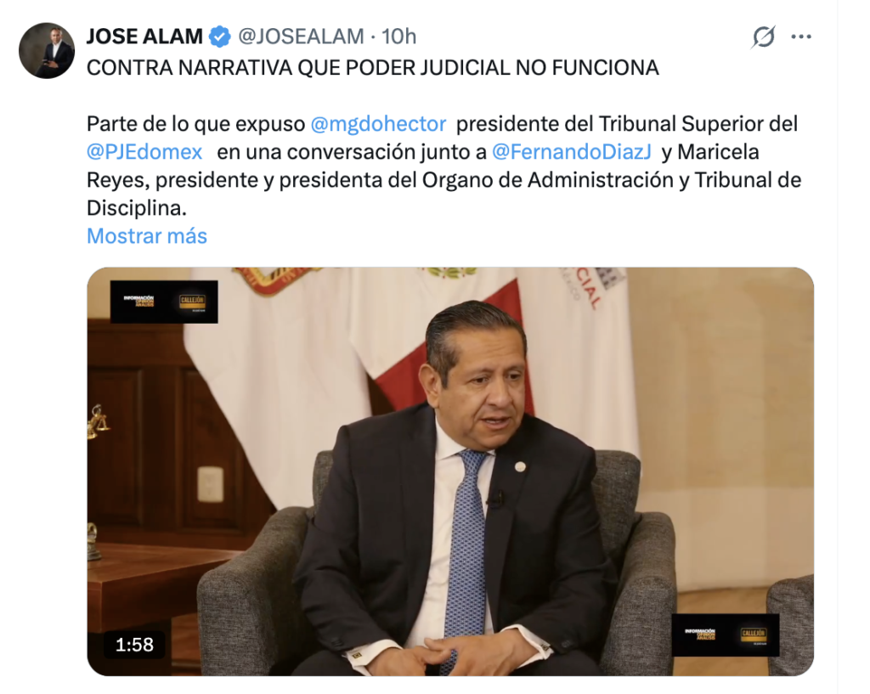Open the JOSE ALAM display name

(x=144, y=37)
